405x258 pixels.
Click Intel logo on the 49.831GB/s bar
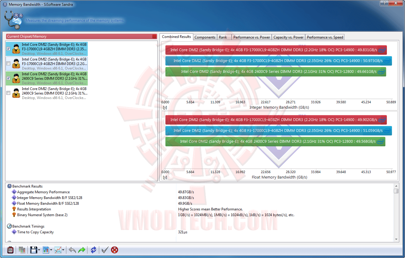(x=382, y=50)
